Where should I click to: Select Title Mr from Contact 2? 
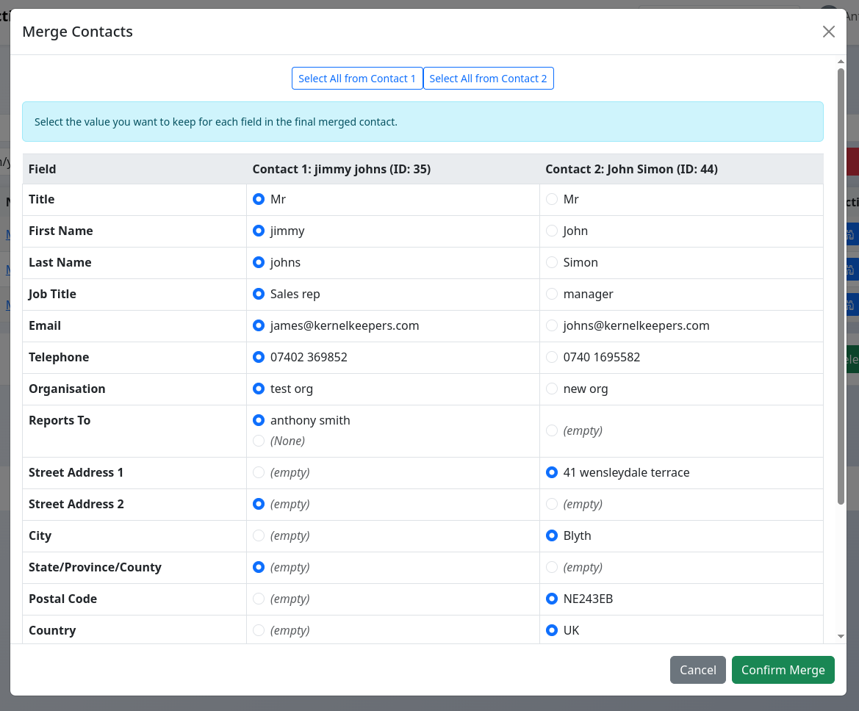tap(552, 199)
